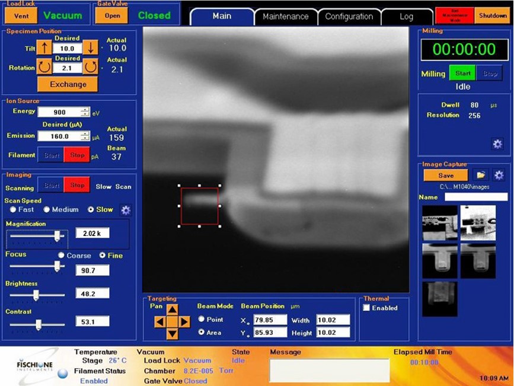Switch to the Maintenance tab

(285, 17)
